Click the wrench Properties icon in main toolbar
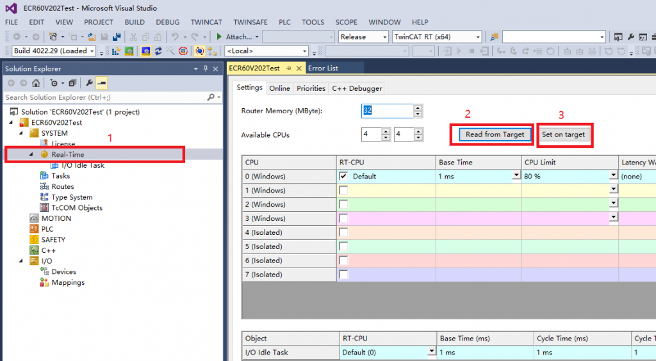Image resolution: width=656 pixels, height=361 pixels. click(631, 36)
